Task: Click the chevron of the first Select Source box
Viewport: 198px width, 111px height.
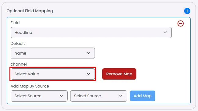Action: 61,96
